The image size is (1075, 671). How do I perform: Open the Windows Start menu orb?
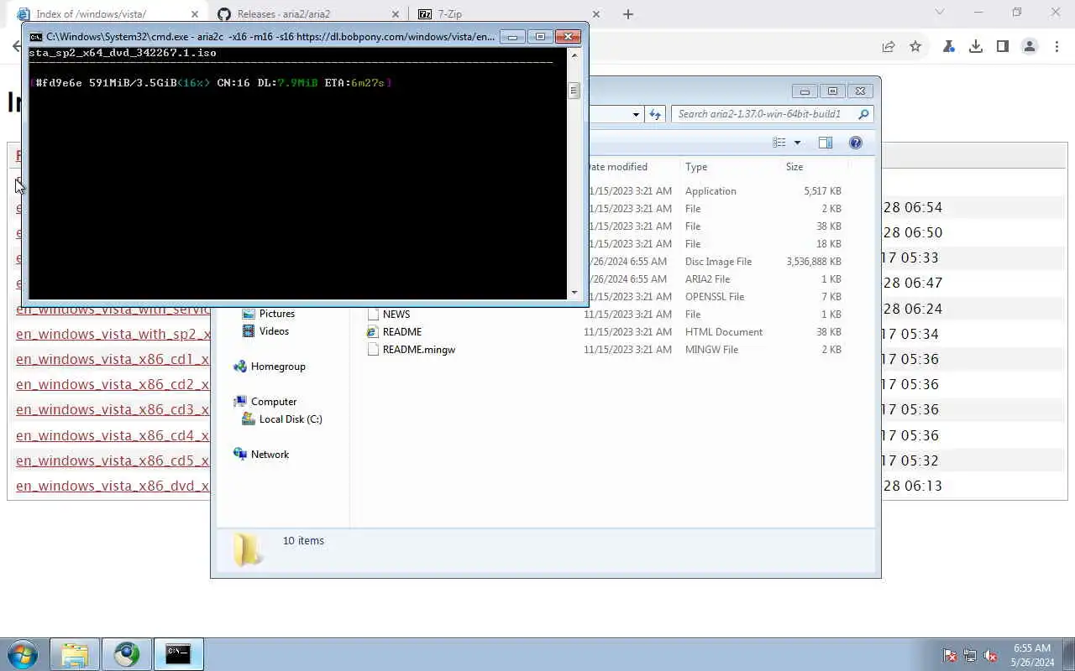[x=23, y=654]
